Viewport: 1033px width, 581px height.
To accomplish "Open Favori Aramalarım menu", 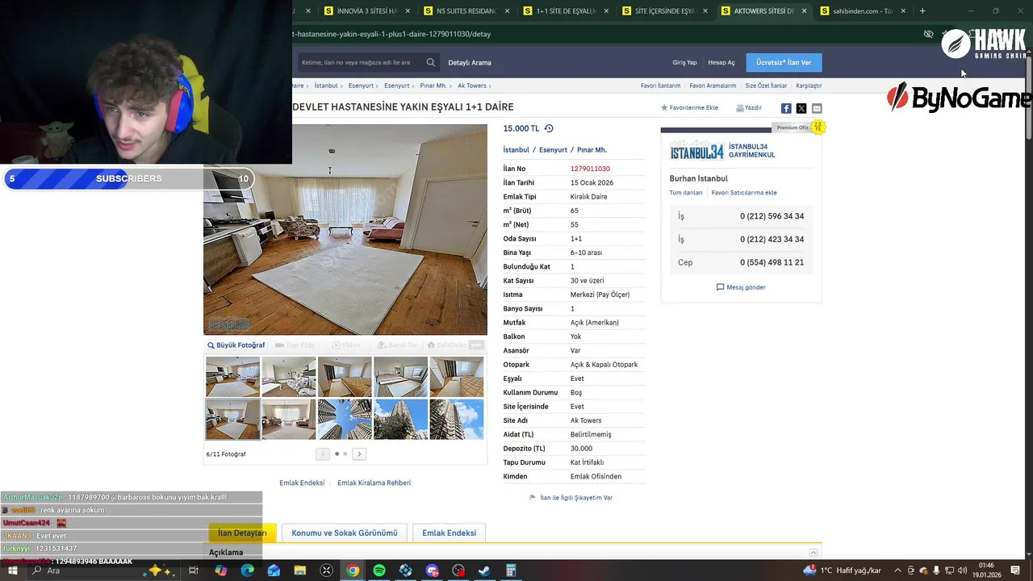I will point(713,86).
